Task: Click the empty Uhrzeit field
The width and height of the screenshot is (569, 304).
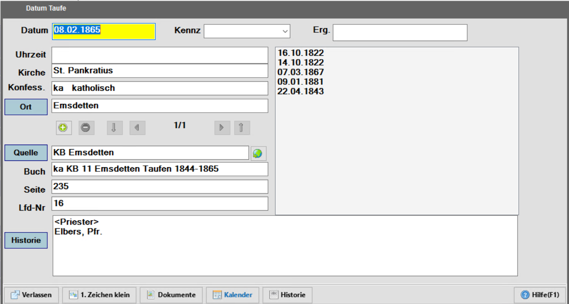Action: pos(160,55)
